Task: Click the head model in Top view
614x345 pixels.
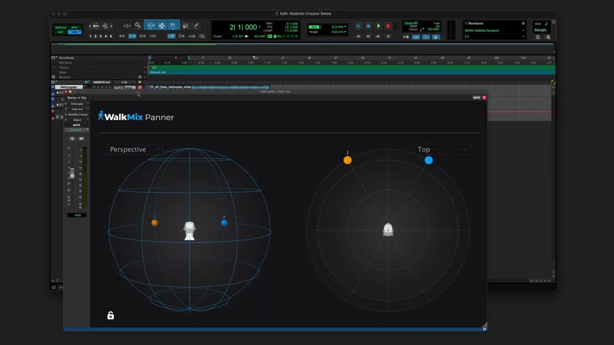Action: (x=388, y=230)
